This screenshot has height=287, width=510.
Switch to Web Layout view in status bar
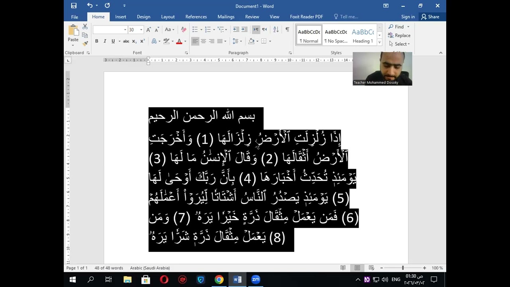pos(371,268)
